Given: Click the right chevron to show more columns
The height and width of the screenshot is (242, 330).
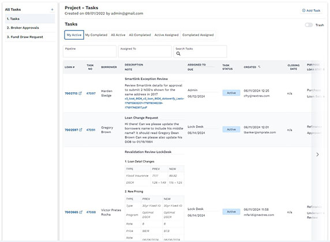Looking at the screenshot, I should [x=317, y=154].
